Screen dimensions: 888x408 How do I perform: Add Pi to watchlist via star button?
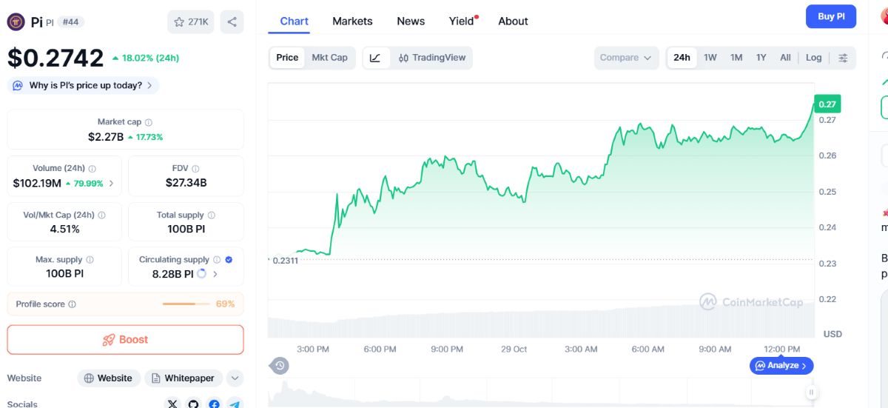[191, 21]
